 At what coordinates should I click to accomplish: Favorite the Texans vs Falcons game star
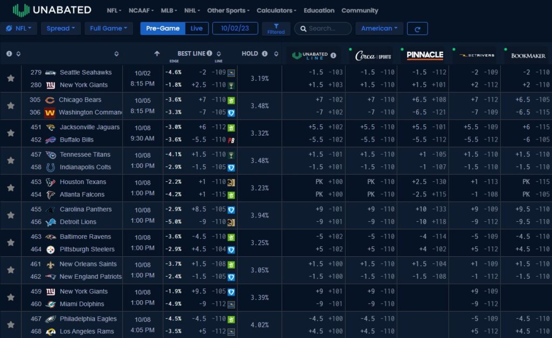coord(11,188)
